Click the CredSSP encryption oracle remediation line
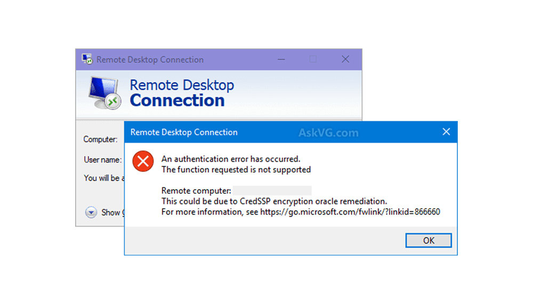533x304 pixels. pos(274,201)
